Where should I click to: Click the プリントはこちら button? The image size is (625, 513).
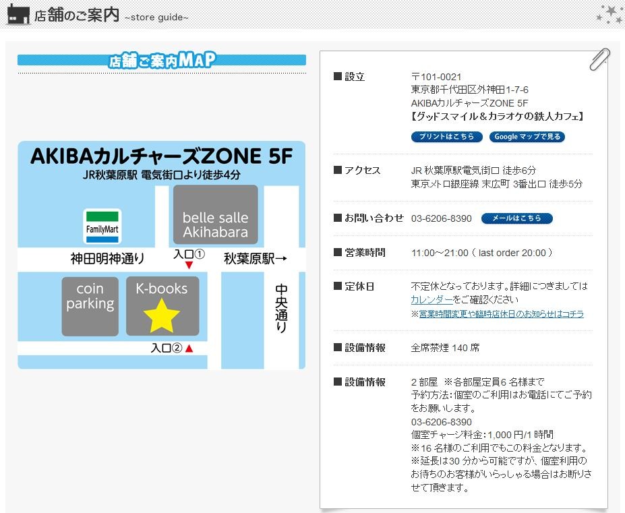(446, 137)
